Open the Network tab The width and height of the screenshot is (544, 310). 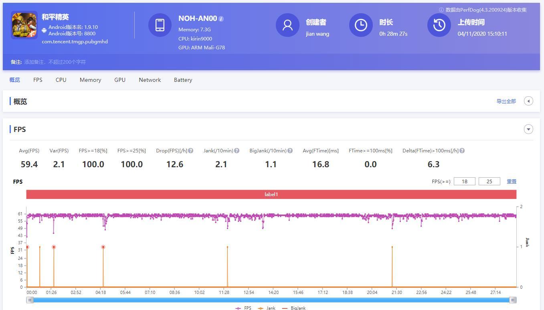(x=150, y=80)
